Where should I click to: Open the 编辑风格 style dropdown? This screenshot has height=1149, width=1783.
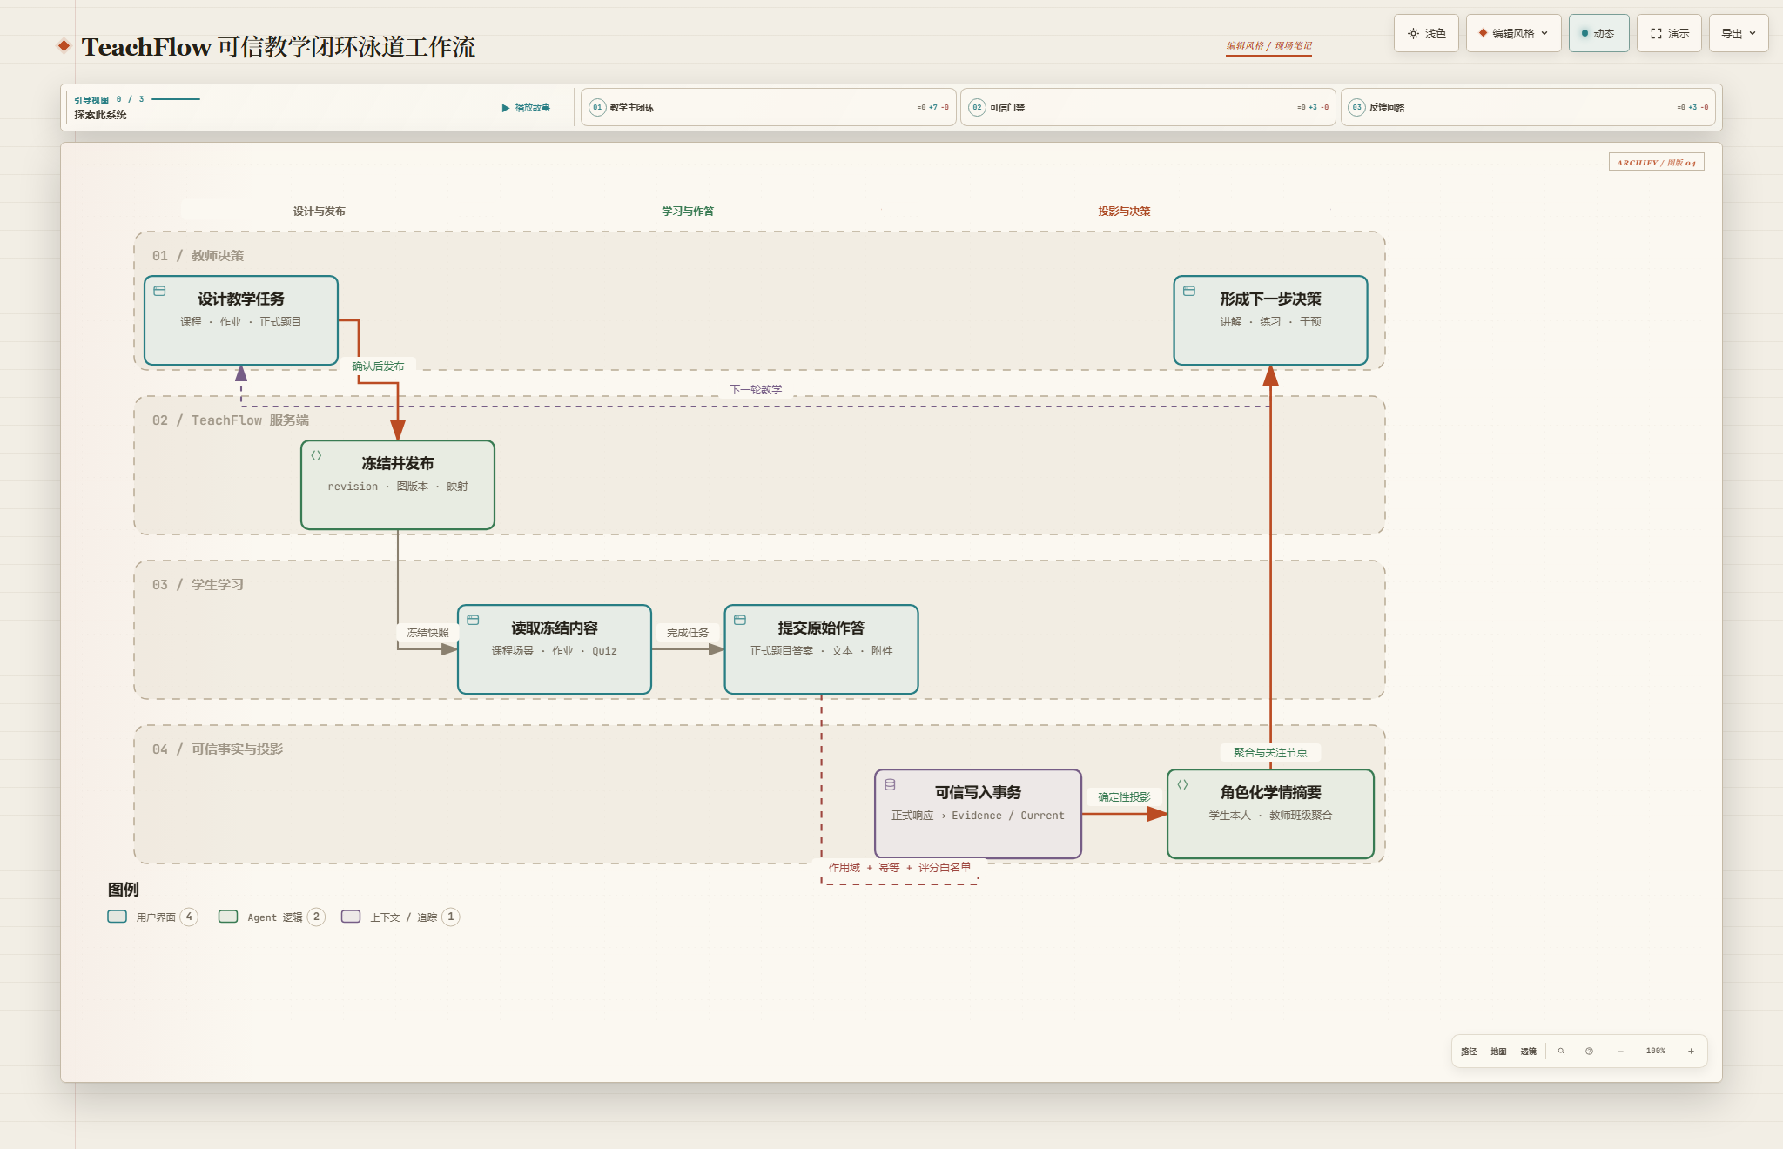pos(1513,34)
